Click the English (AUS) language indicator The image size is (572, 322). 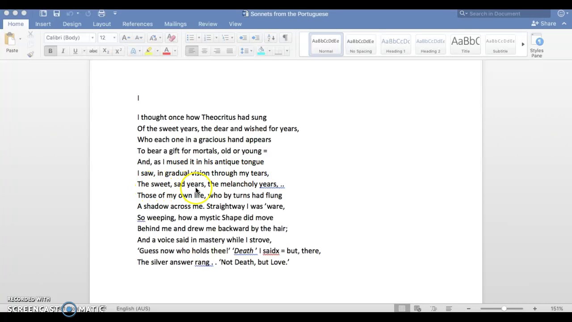tap(133, 309)
